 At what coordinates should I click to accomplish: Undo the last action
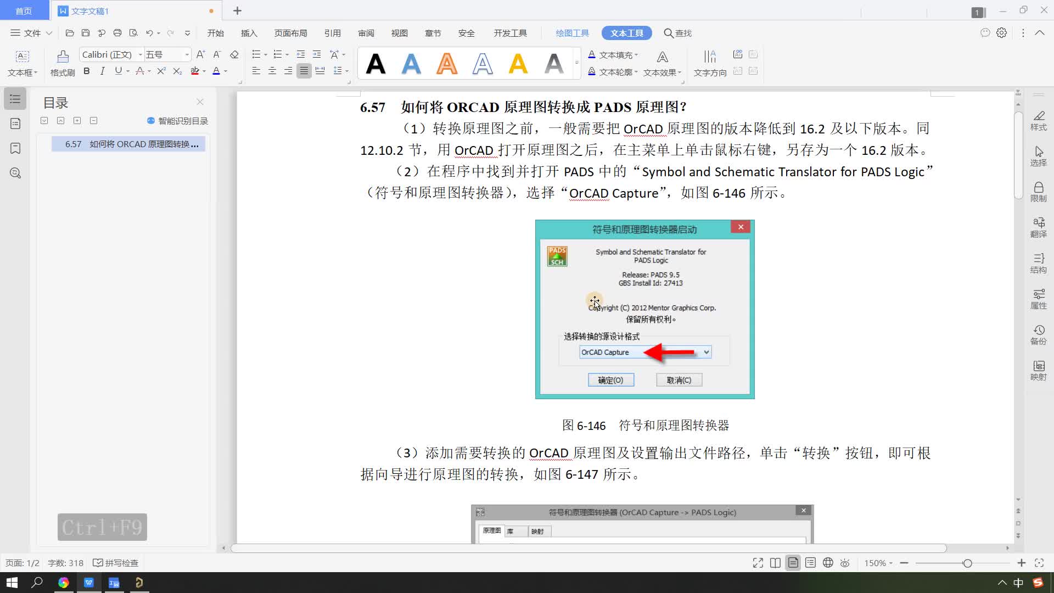click(x=149, y=33)
